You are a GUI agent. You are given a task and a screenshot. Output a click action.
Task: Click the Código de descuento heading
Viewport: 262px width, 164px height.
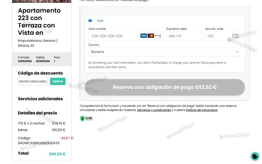coord(40,73)
